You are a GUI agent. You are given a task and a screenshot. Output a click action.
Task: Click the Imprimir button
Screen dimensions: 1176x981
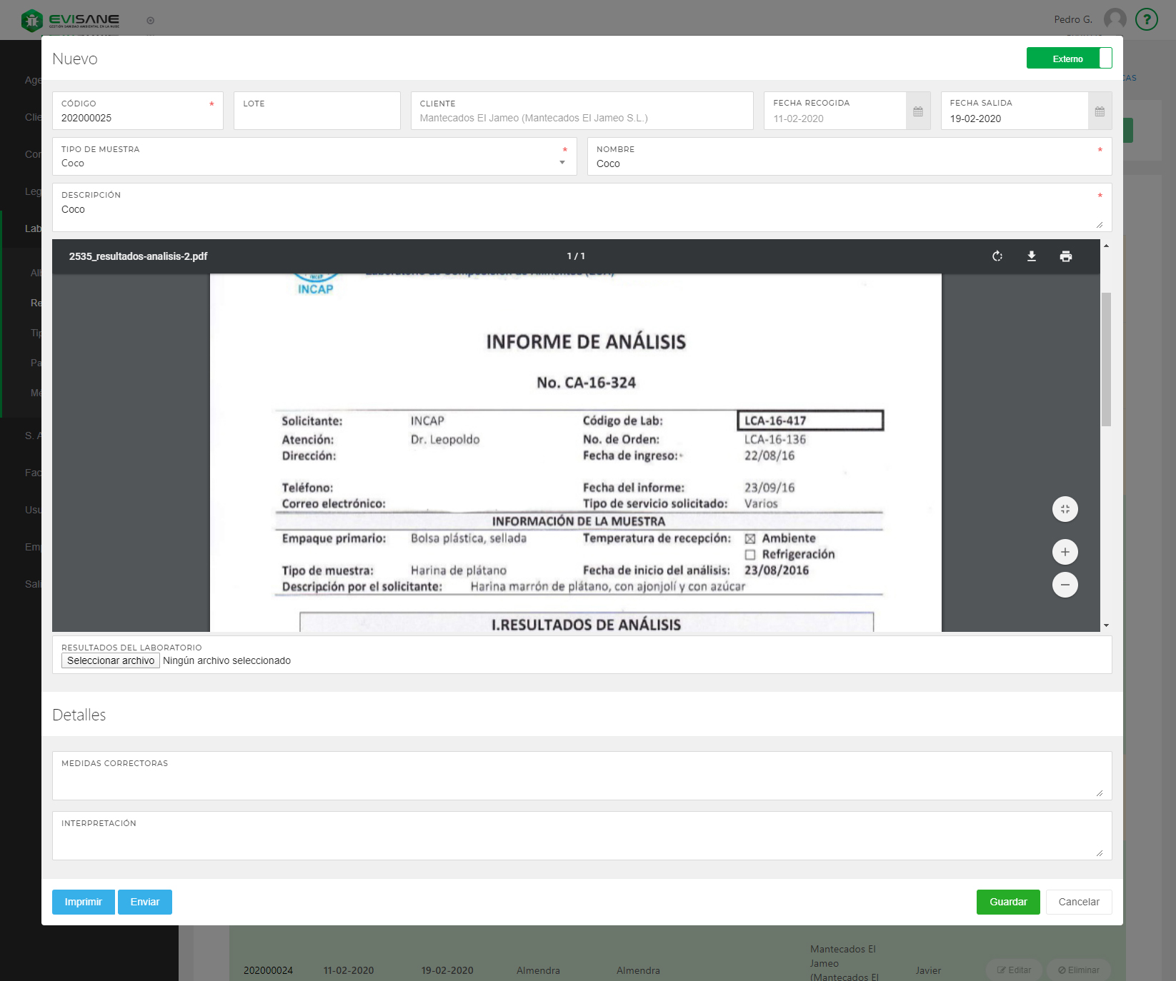(84, 902)
